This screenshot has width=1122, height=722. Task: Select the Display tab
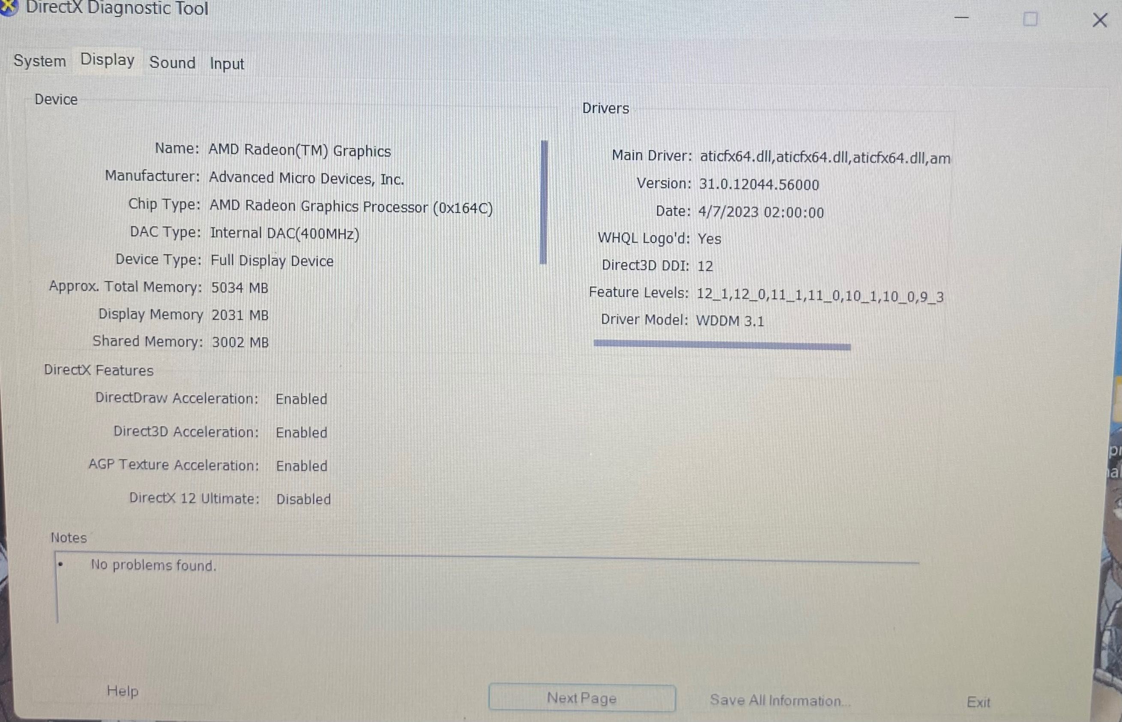click(x=107, y=60)
